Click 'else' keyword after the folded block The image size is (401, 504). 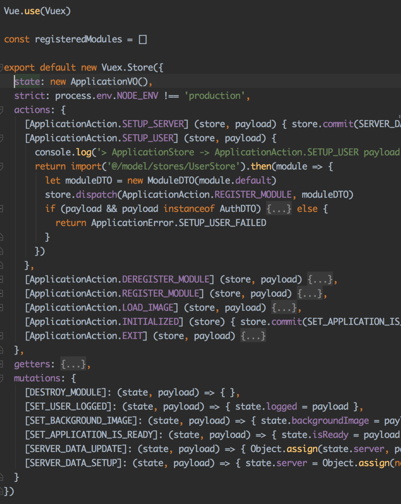(x=307, y=209)
